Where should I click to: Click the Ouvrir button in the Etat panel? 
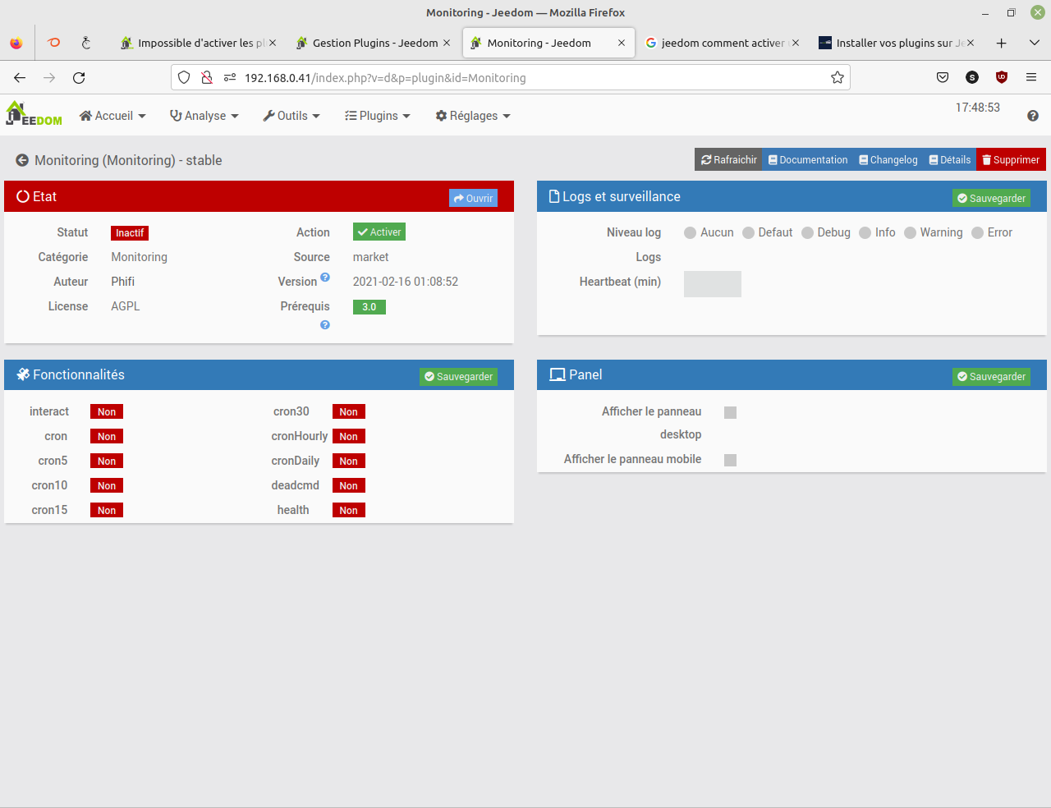[x=473, y=198]
